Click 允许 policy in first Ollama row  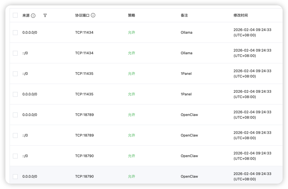(x=131, y=32)
